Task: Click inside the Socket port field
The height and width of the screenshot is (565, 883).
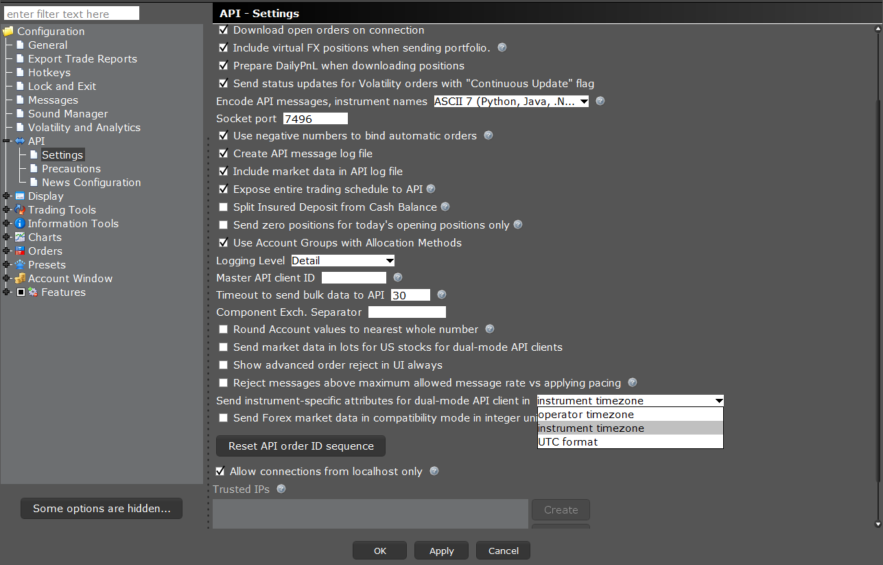Action: pyautogui.click(x=314, y=118)
